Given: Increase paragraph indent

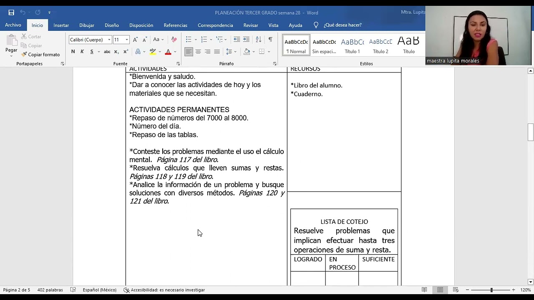Looking at the screenshot, I should pyautogui.click(x=246, y=40).
